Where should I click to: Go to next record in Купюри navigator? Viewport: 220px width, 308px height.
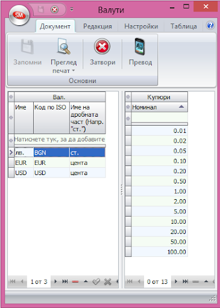[x=176, y=282]
